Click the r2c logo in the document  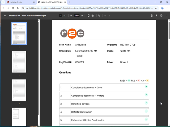coord(72,34)
